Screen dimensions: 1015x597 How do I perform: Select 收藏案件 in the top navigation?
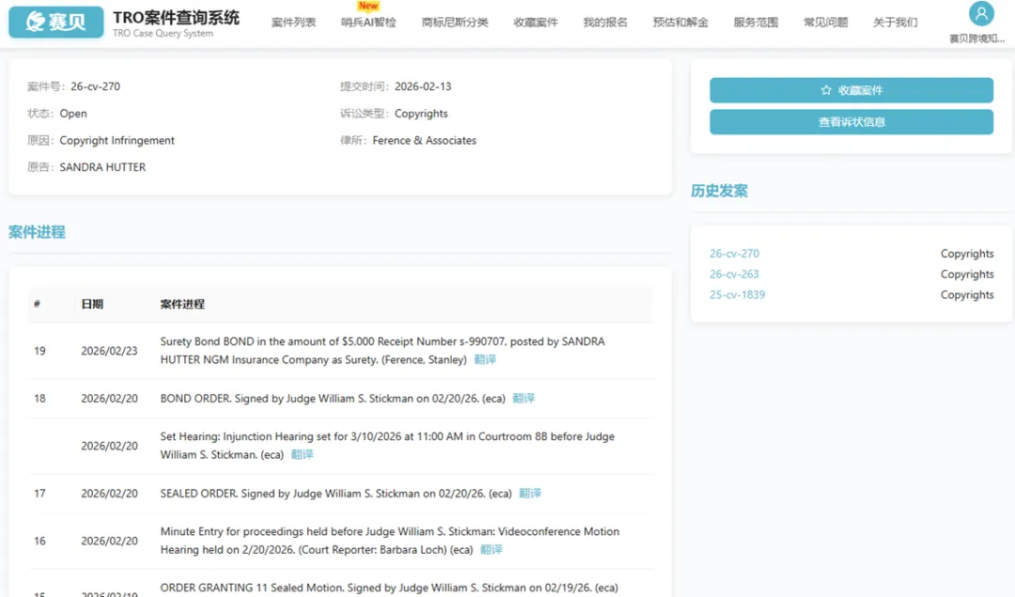(536, 23)
